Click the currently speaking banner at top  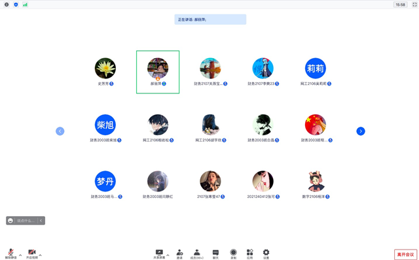tap(210, 20)
